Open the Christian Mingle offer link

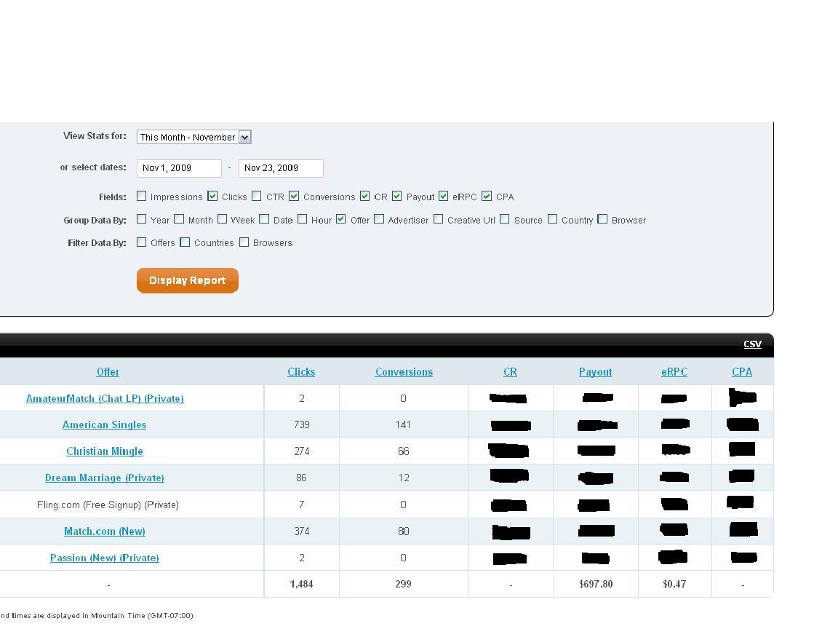[x=105, y=451]
